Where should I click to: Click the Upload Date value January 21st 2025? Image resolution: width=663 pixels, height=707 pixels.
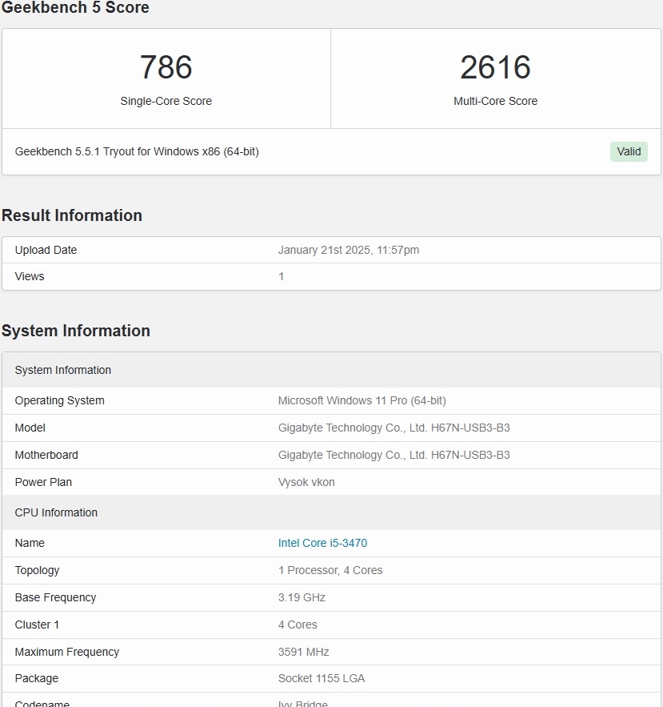click(x=348, y=250)
